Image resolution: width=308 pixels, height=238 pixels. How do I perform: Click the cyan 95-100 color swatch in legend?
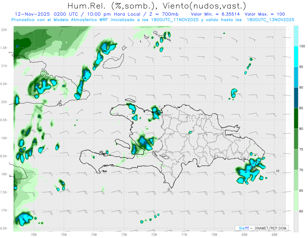click(x=296, y=56)
